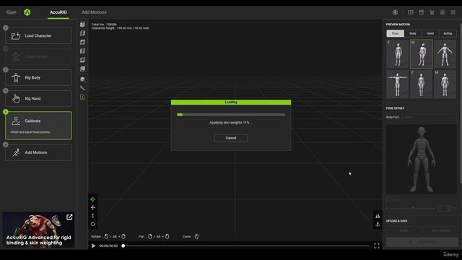Viewport: 462px width, 260px height.
Task: Choose the second-row pose thumbnail marked F
Action: click(x=422, y=84)
